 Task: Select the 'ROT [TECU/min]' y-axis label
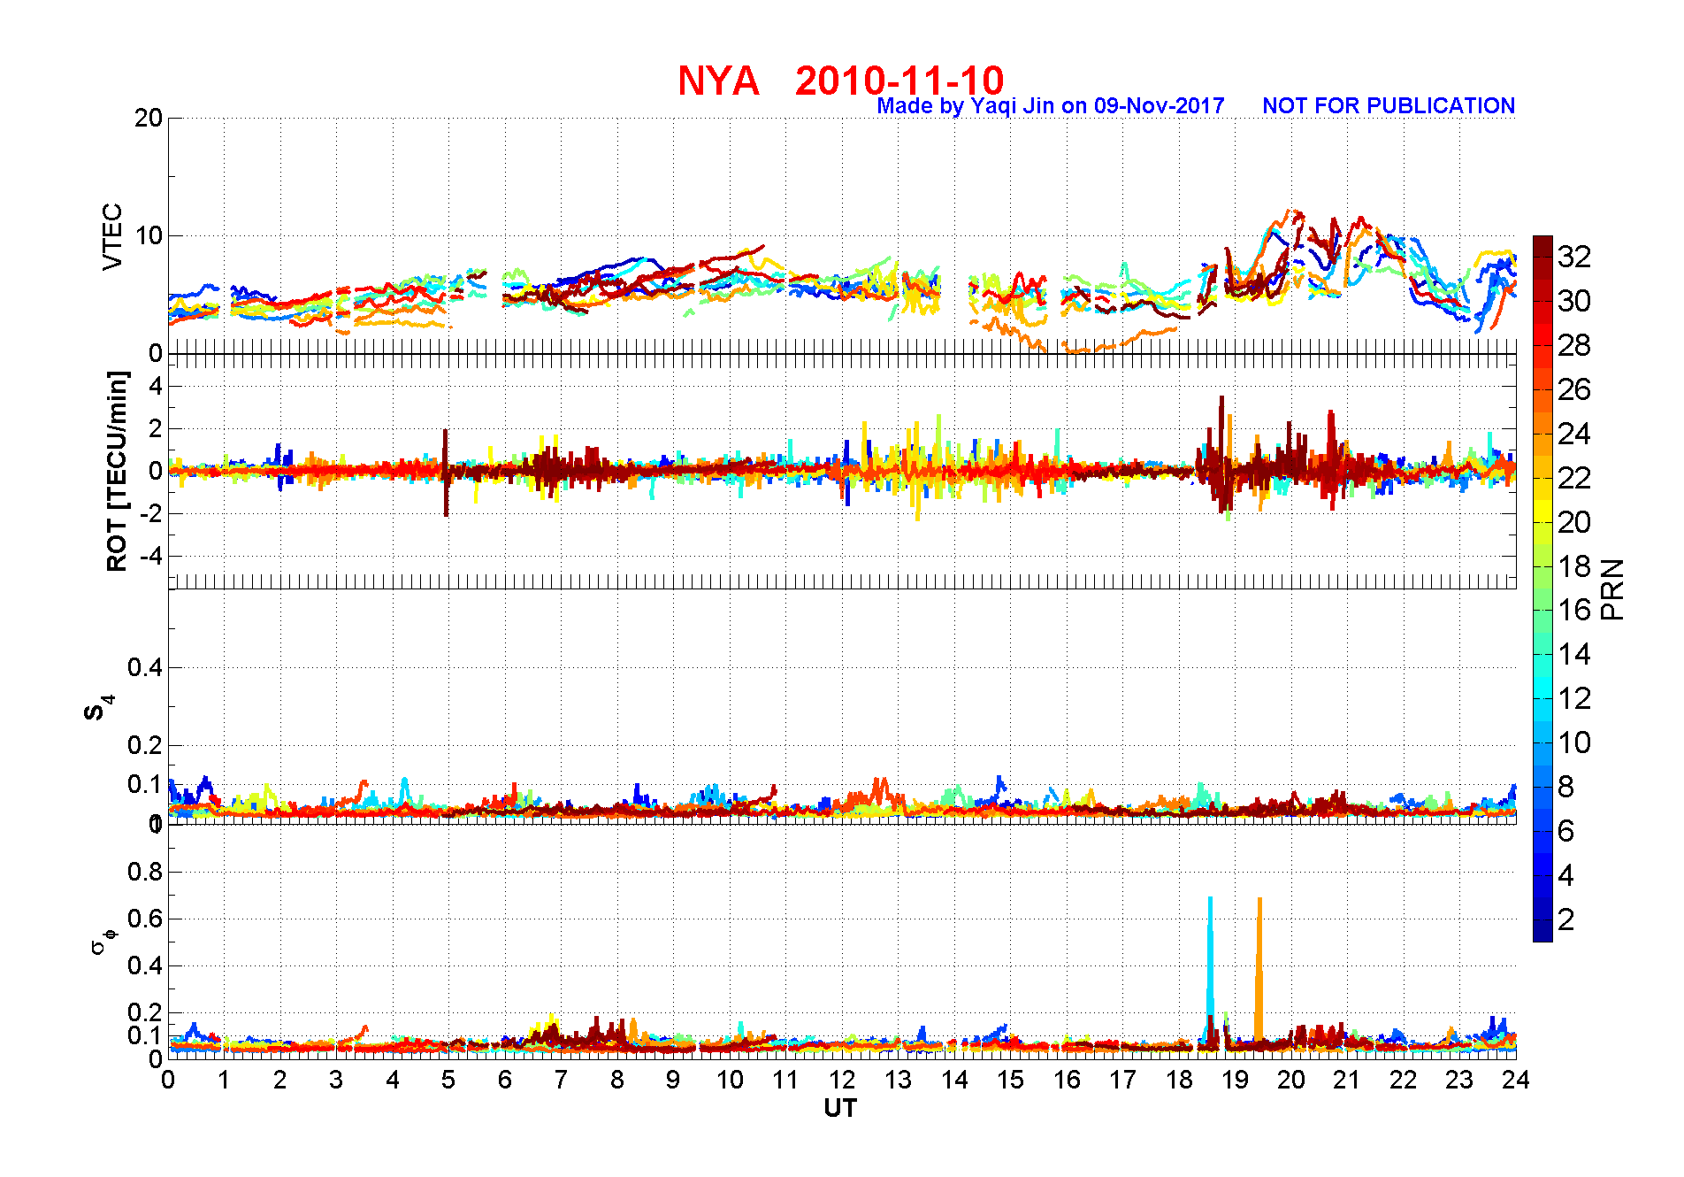(x=117, y=471)
